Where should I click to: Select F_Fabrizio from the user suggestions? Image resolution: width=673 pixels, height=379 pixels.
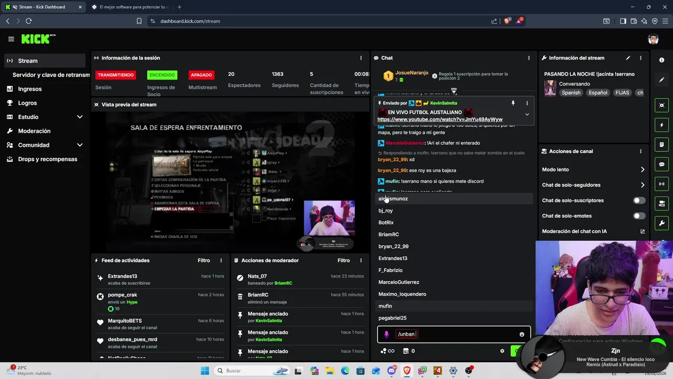(454, 270)
